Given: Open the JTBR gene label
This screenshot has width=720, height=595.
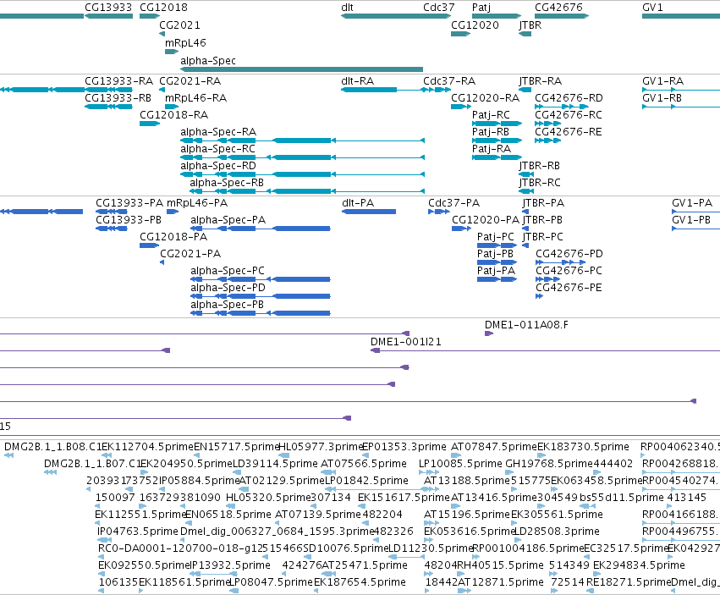Looking at the screenshot, I should click(530, 25).
